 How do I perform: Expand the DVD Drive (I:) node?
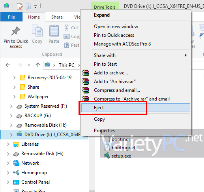click(11, 135)
